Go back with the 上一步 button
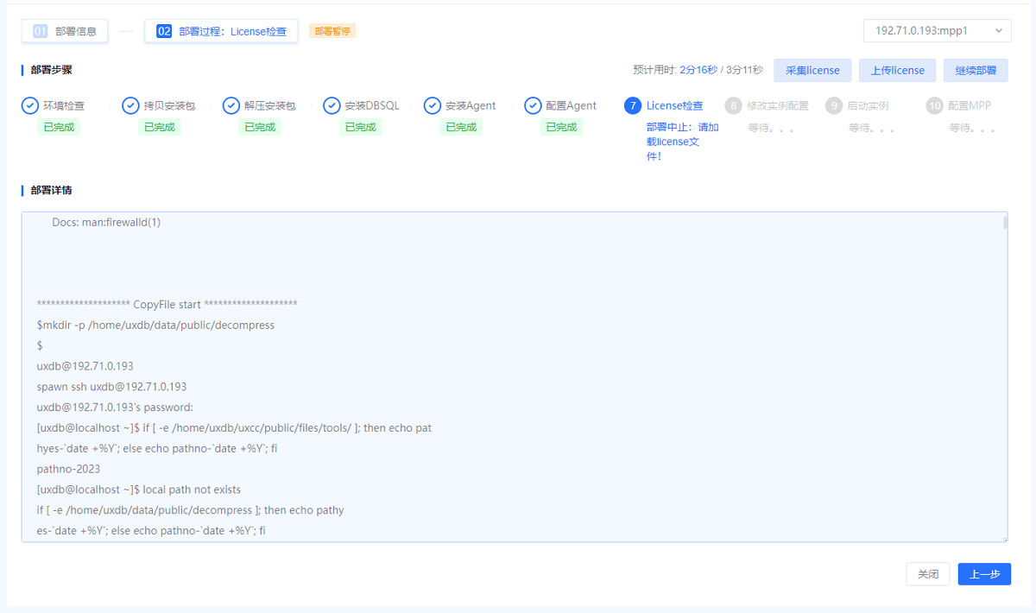The image size is (1036, 613). point(984,574)
